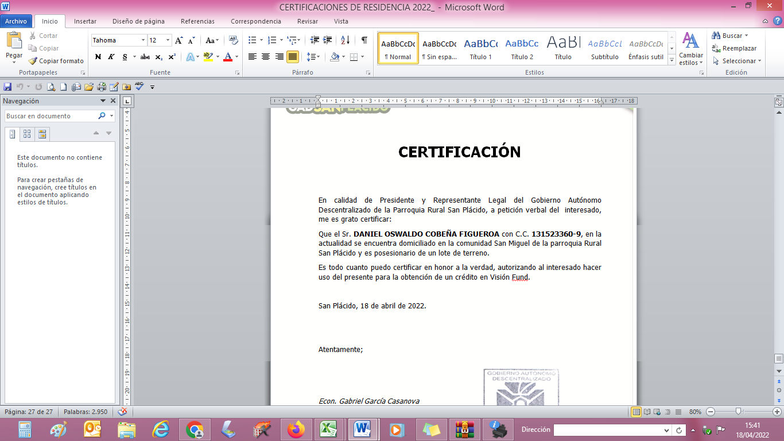Open the Seleccionar dropdown in Edición

(x=738, y=61)
